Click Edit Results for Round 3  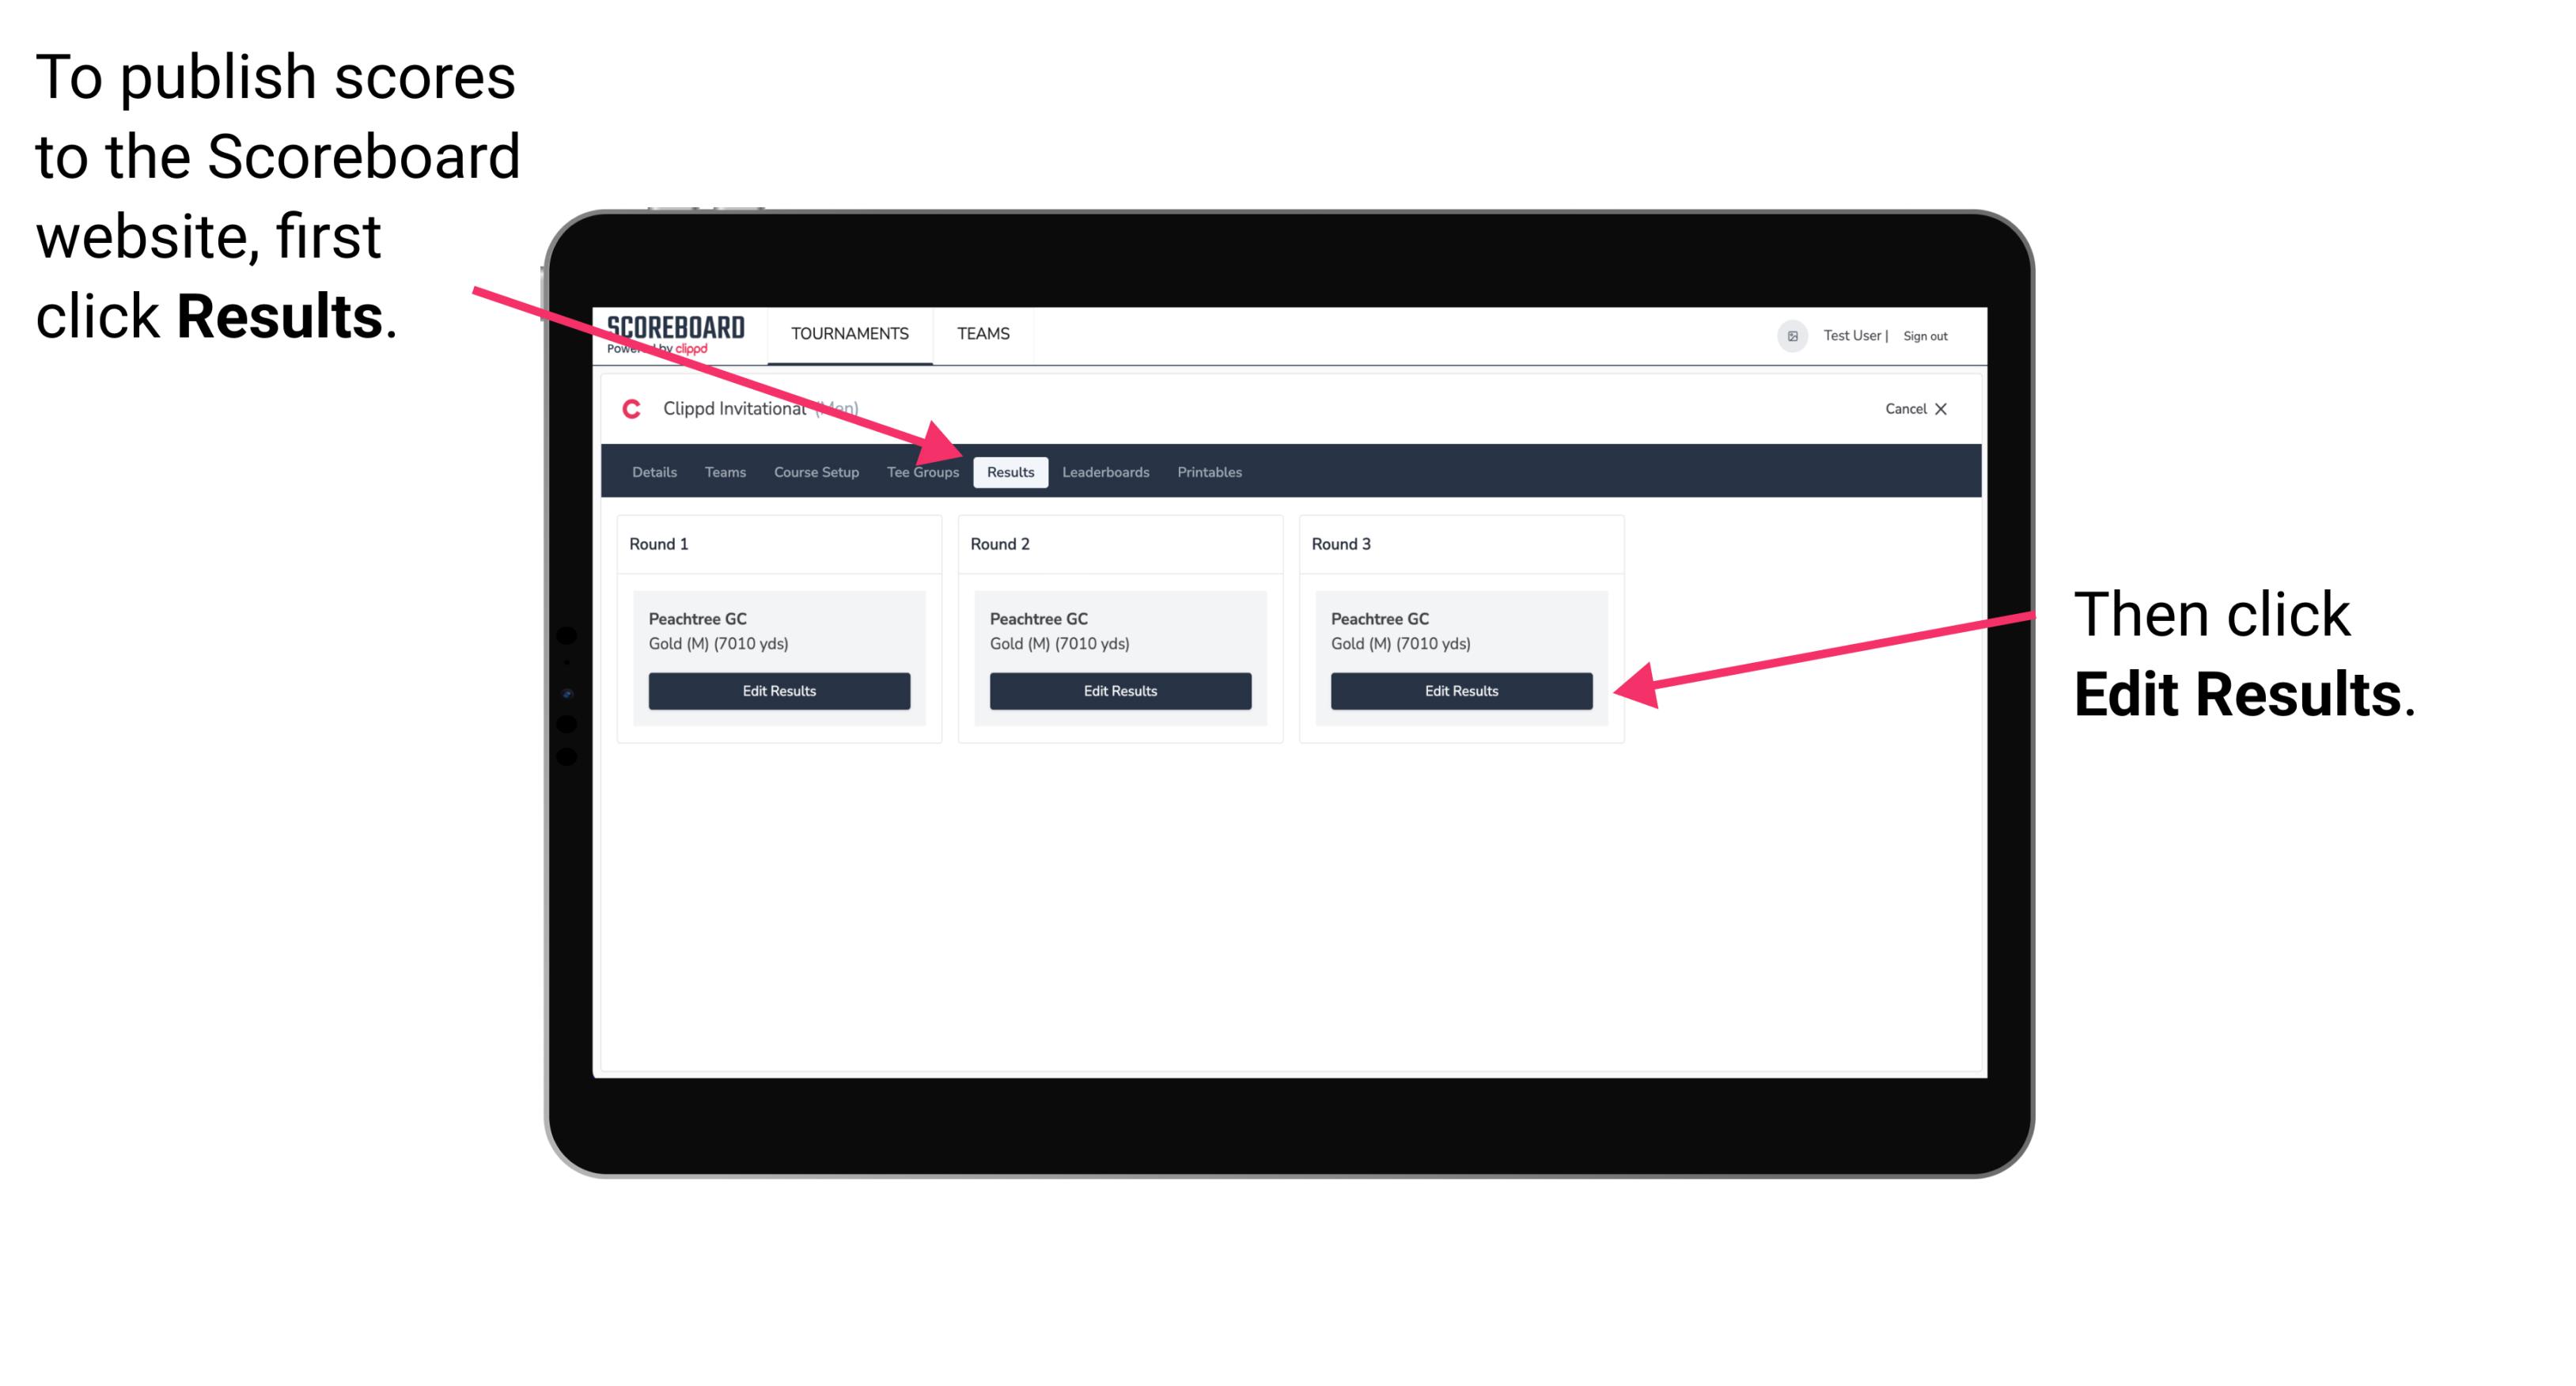(1461, 691)
